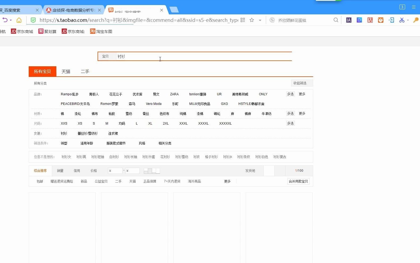
Task: Expand more brands with 更多
Action: tap(302, 94)
